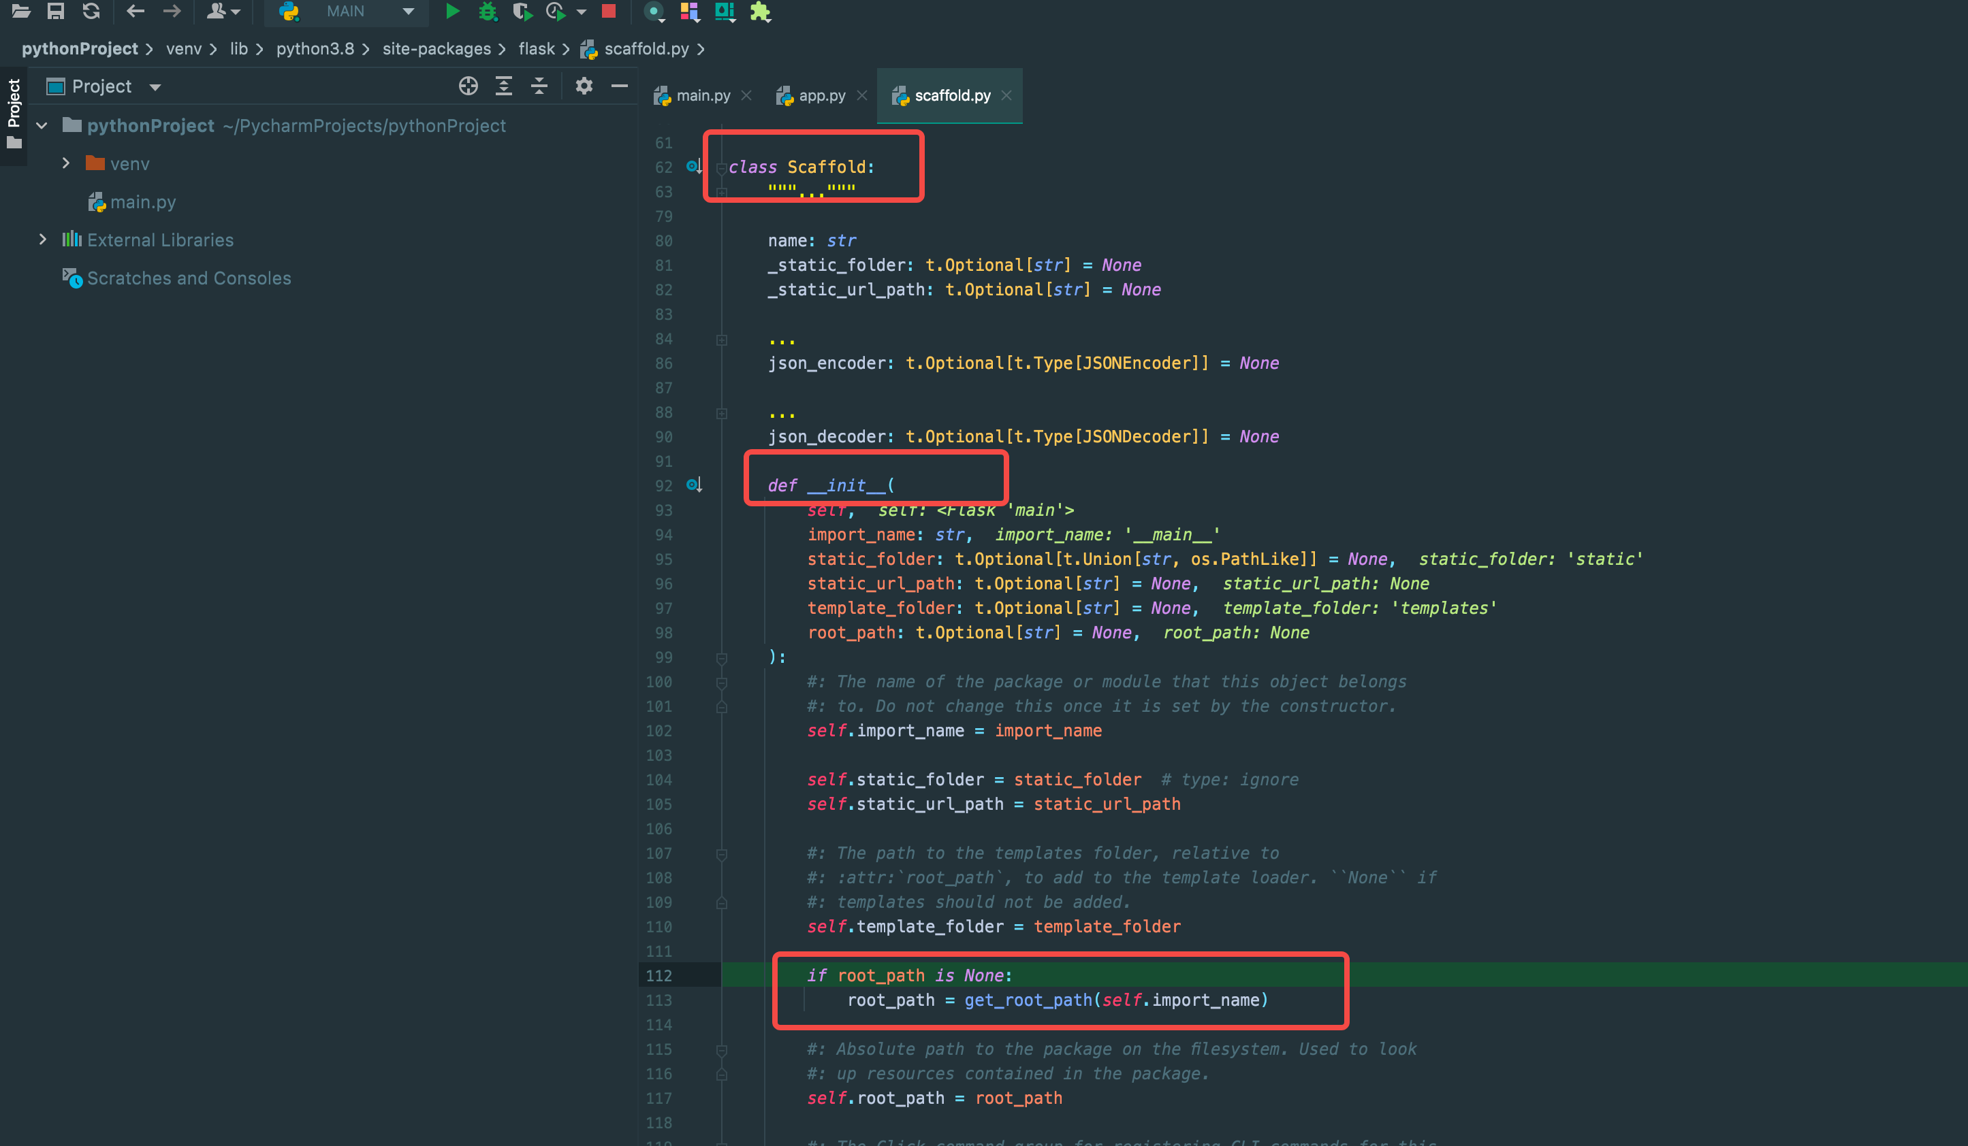This screenshot has height=1146, width=1968.
Task: Click the Open folder toolbar icon
Action: pos(21,11)
